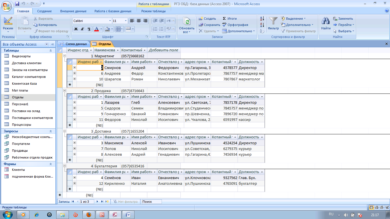Open Firefox from the Windows taskbar
390x219 pixels.
89,214
